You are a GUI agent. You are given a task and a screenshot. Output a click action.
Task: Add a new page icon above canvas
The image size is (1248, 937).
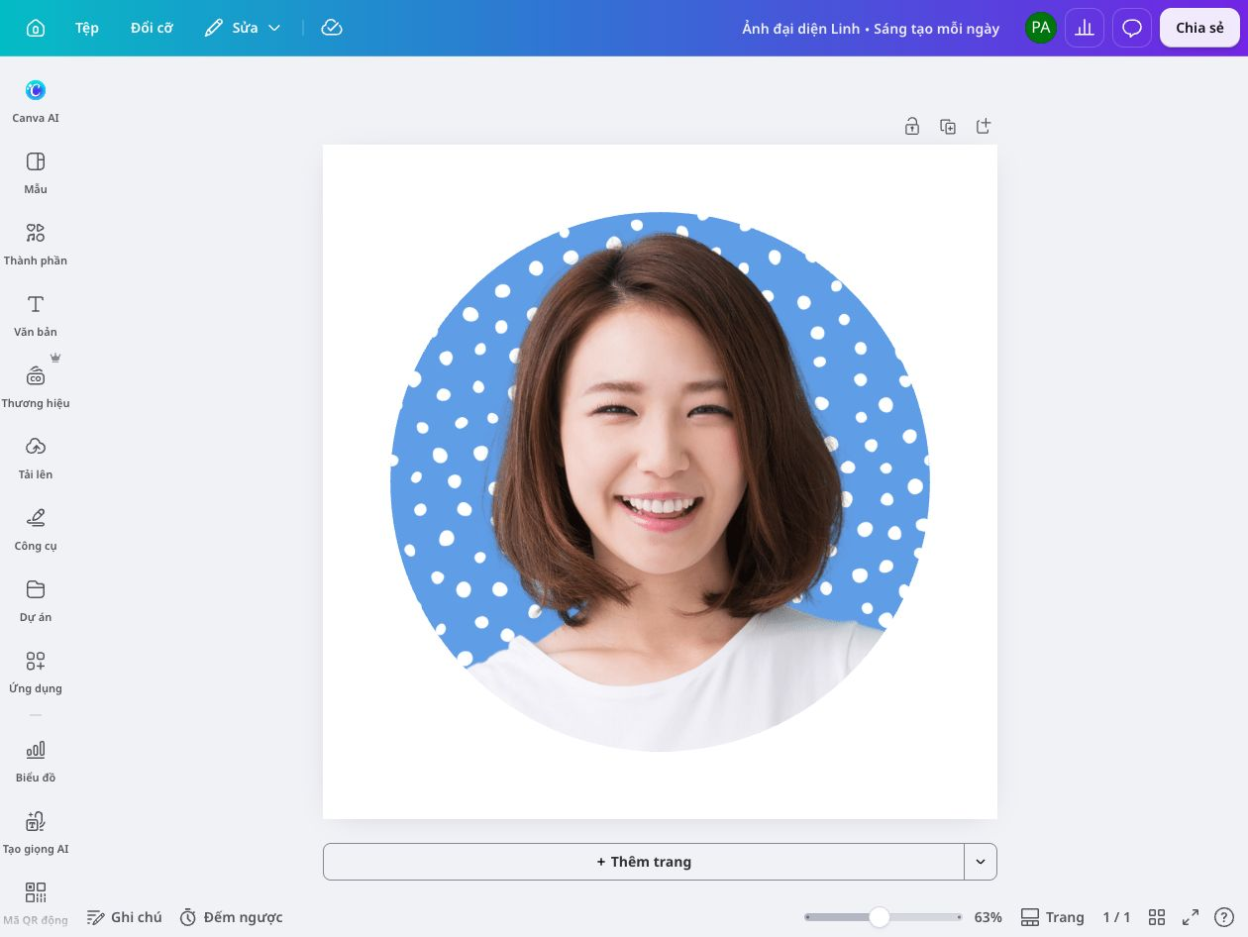984,127
